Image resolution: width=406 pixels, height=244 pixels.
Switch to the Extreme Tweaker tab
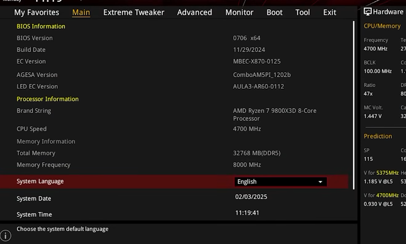coord(134,12)
